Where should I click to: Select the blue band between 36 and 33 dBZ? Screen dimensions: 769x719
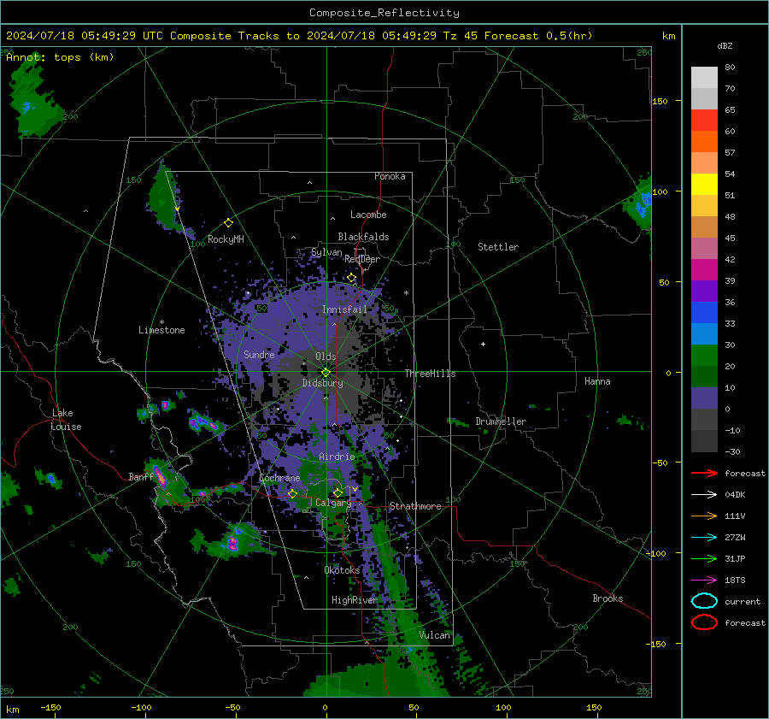(x=704, y=313)
